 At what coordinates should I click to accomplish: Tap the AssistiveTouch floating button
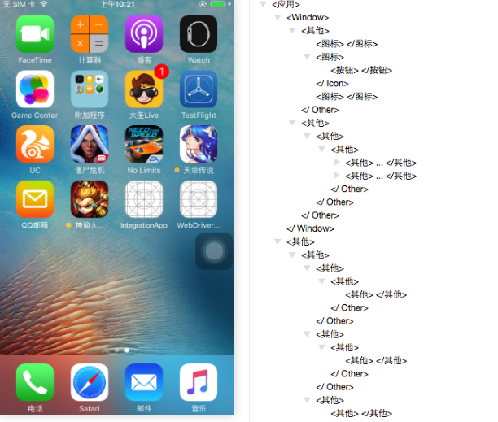(x=214, y=251)
